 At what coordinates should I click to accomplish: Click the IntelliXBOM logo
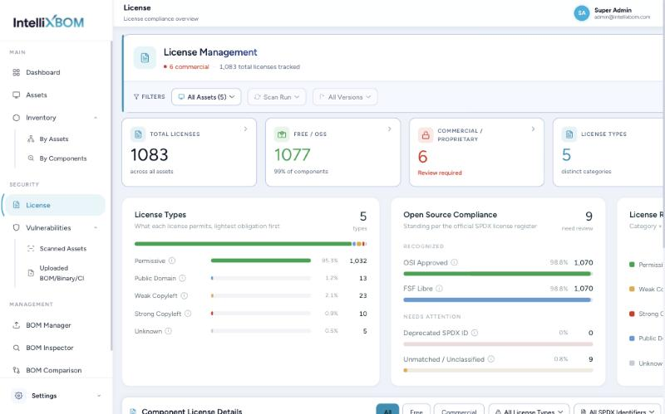pyautogui.click(x=48, y=22)
